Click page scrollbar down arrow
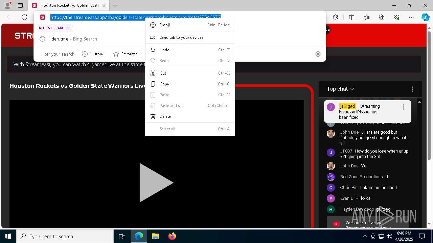Viewport: 433px width, 243px height. coord(430,224)
